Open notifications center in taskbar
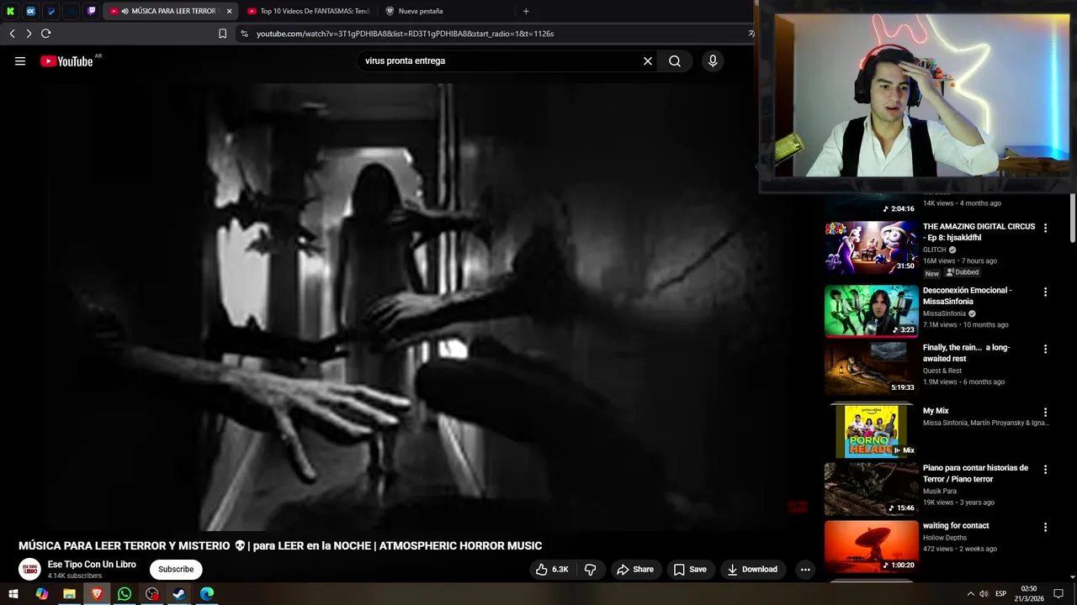1077x605 pixels. 1058,594
